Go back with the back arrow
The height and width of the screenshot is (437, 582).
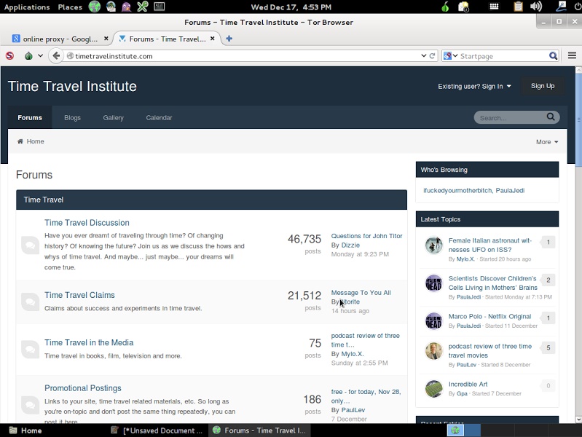pos(56,55)
